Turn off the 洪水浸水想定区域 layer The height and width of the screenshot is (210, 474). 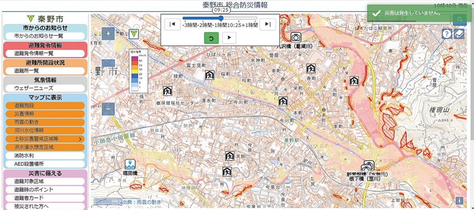(x=45, y=147)
